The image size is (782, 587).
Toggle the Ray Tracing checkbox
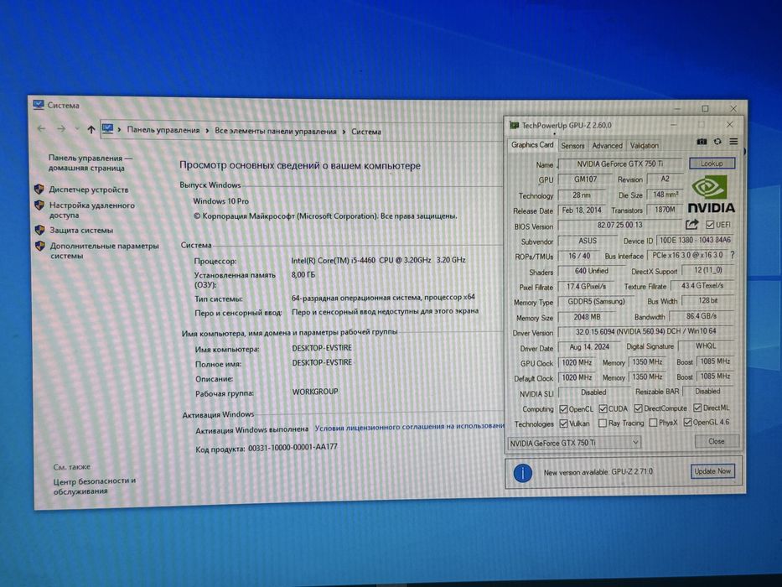pyautogui.click(x=603, y=423)
